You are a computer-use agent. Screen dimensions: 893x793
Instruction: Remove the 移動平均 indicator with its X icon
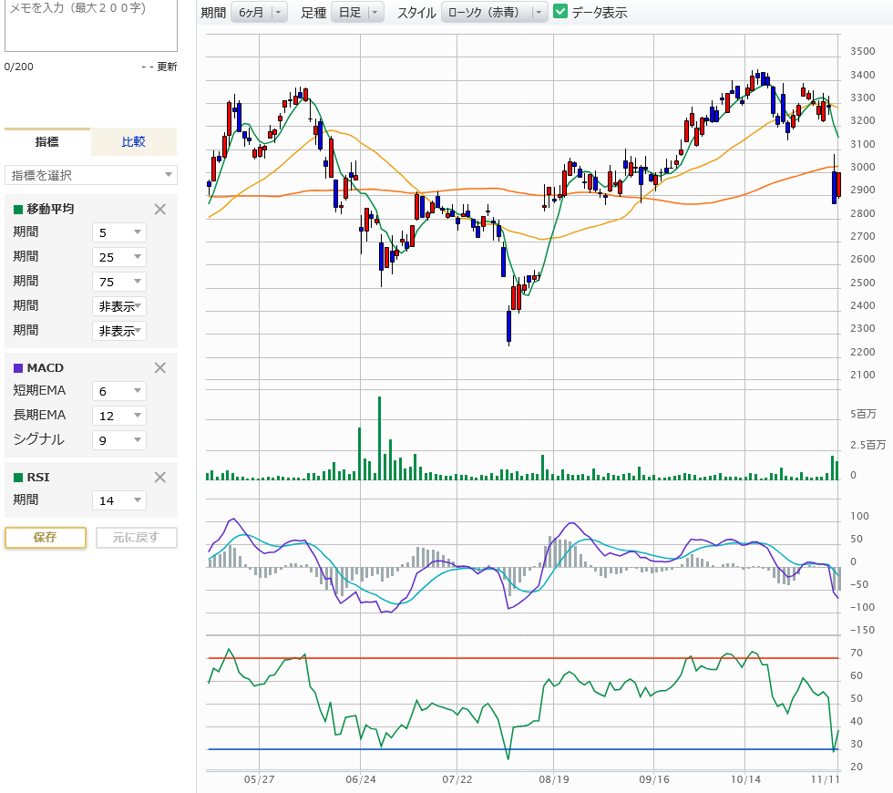[160, 209]
